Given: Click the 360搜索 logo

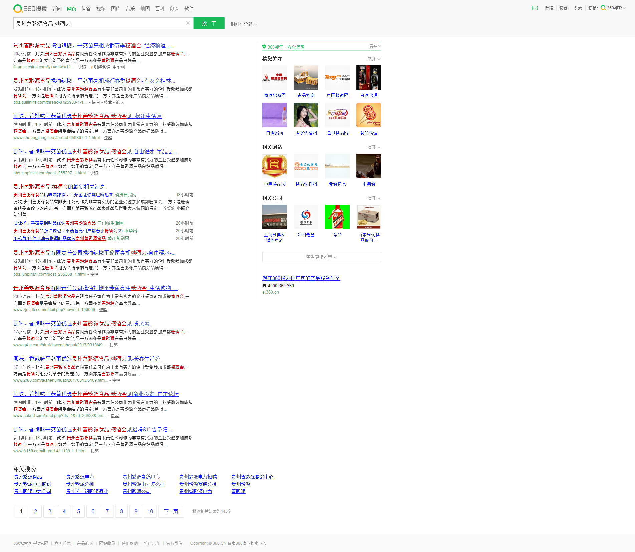Looking at the screenshot, I should [30, 9].
